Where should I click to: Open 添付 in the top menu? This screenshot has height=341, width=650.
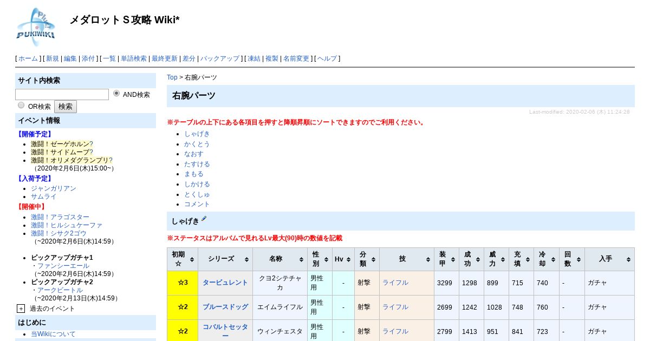(x=88, y=58)
